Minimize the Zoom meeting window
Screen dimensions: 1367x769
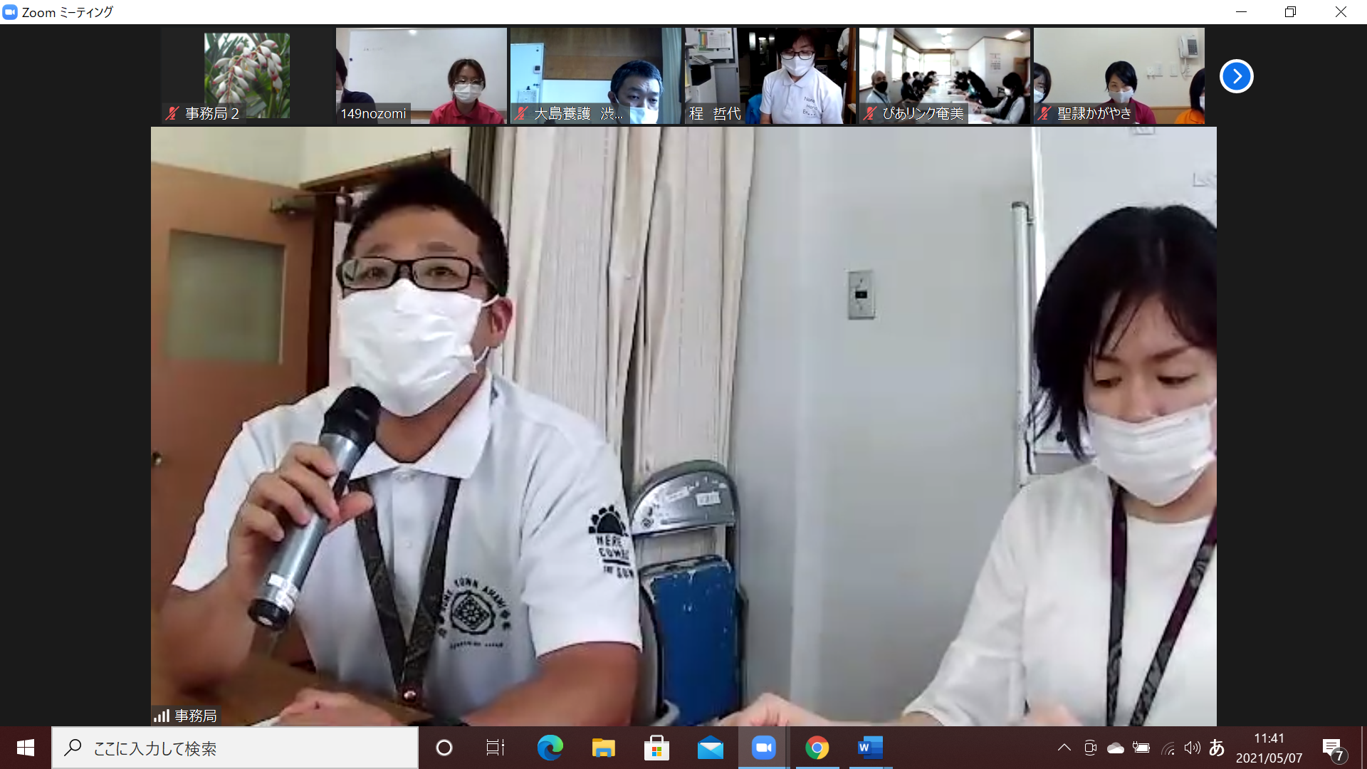click(1241, 12)
